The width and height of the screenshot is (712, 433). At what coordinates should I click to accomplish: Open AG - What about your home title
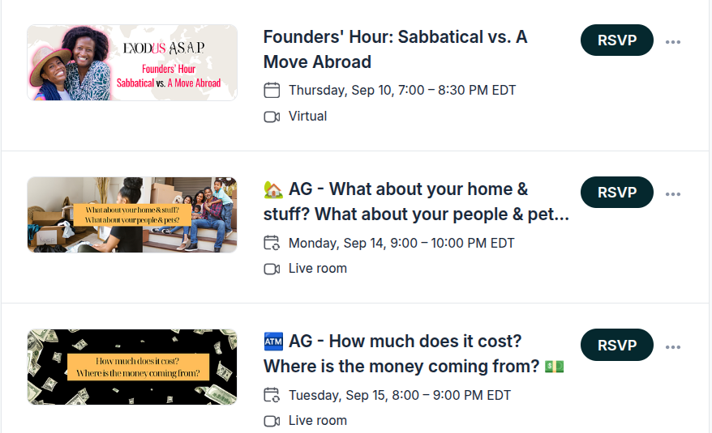416,202
